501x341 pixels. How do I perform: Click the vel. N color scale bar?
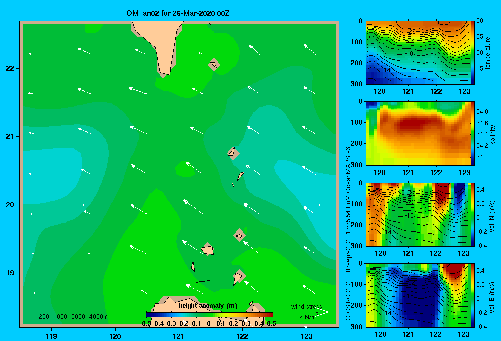coord(473,214)
